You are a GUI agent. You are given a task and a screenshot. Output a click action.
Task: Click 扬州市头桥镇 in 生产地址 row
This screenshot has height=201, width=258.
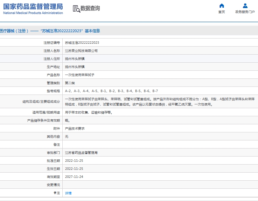click(75, 67)
